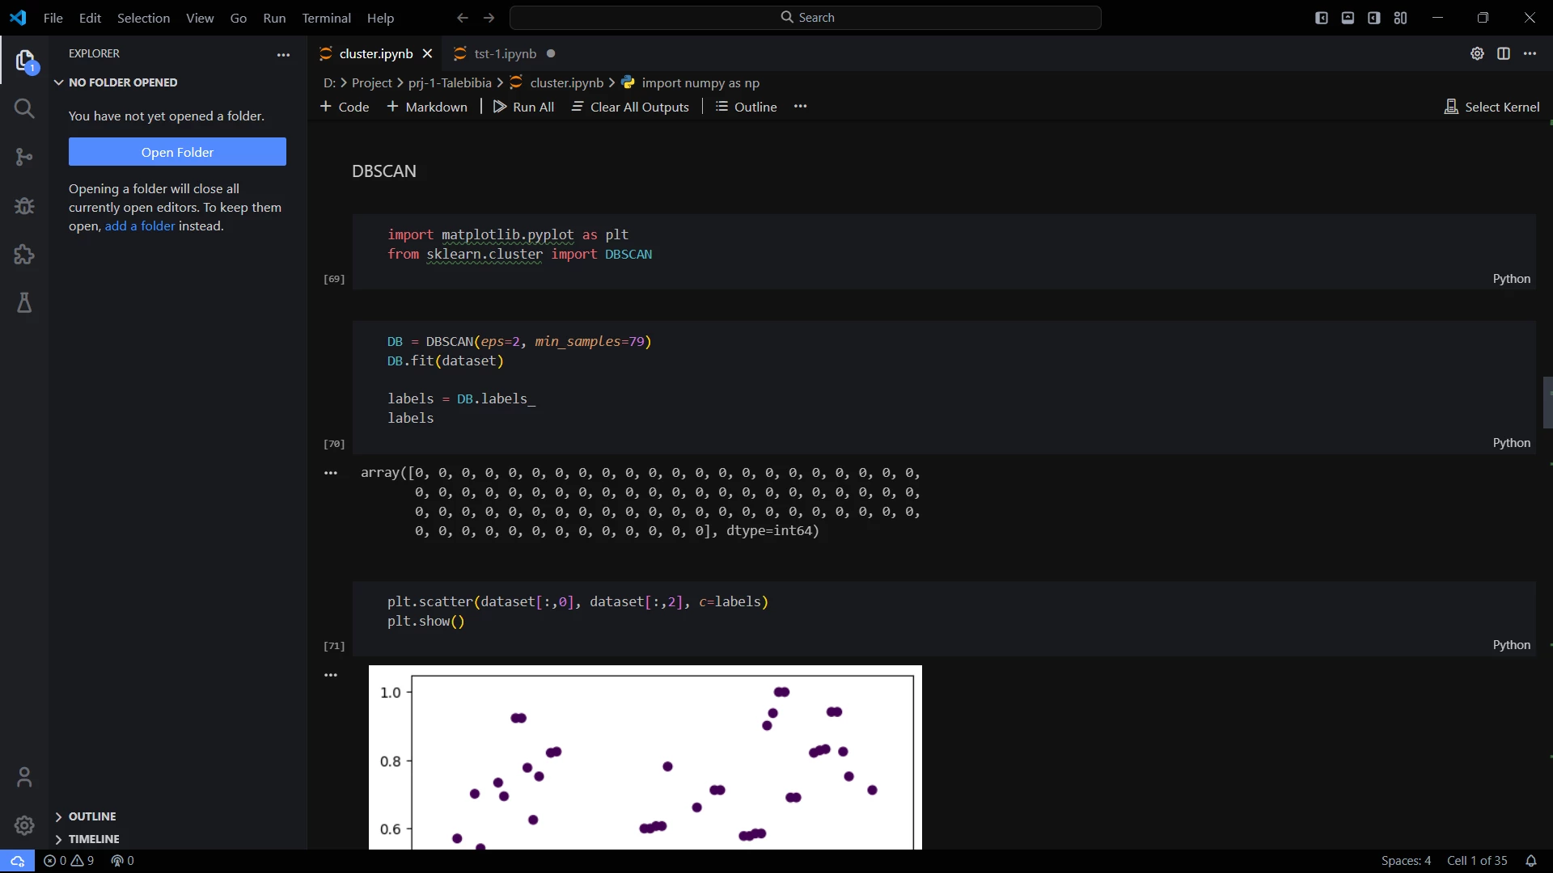Open the Go menu
This screenshot has height=873, width=1553.
239,18
